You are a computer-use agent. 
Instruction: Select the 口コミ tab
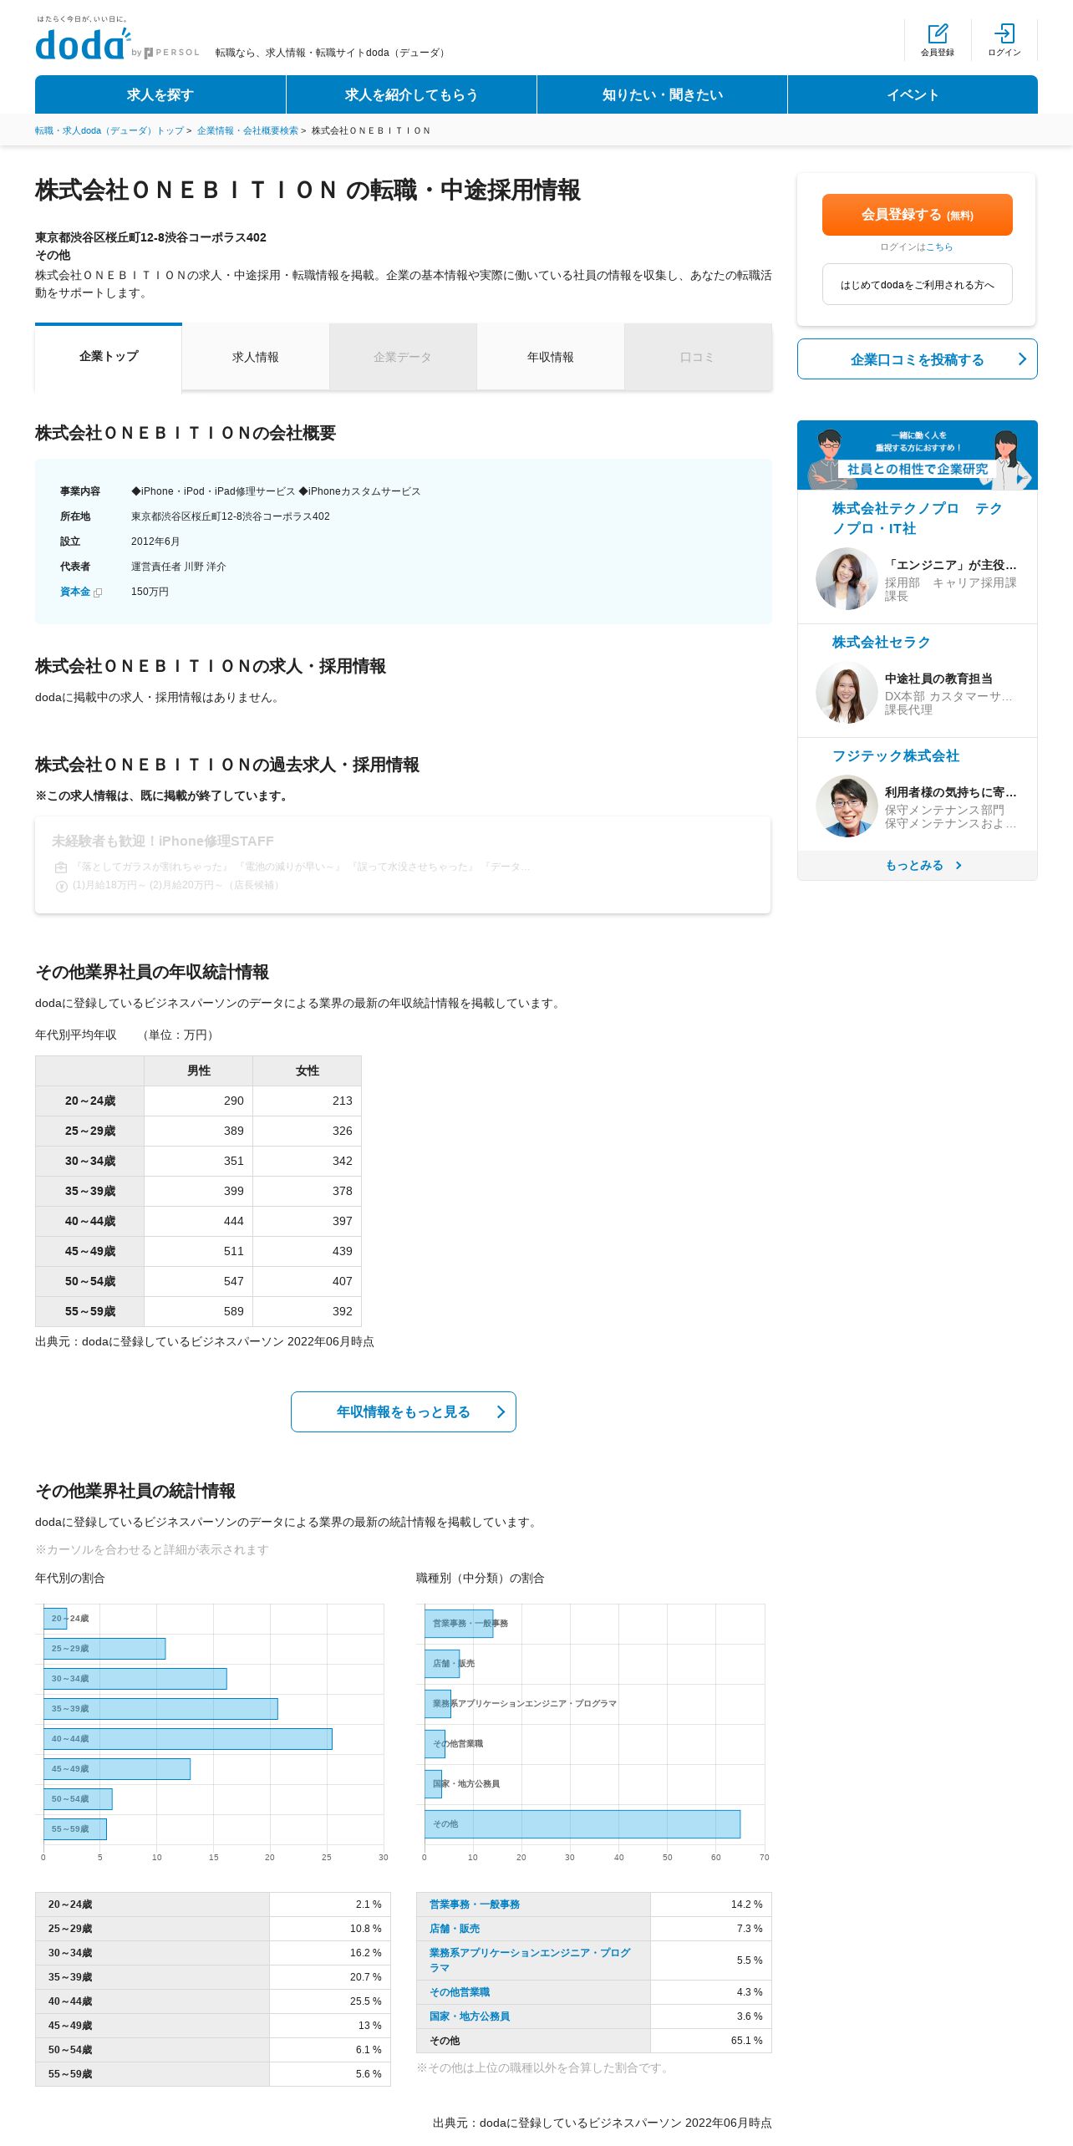point(698,357)
